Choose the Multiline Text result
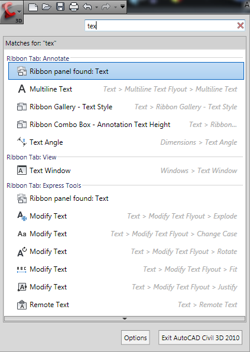 [x=126, y=89]
